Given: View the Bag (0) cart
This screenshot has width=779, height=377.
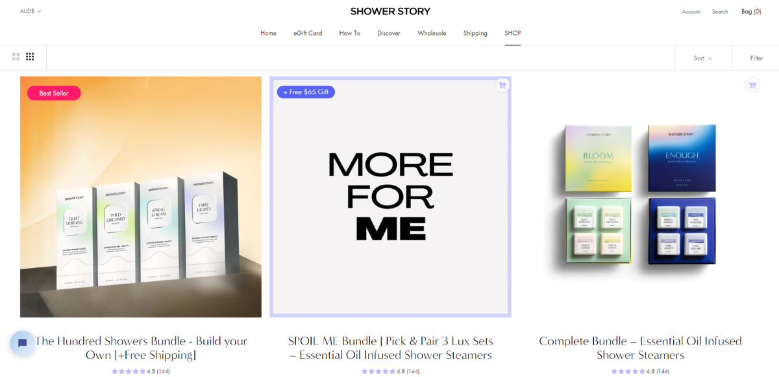Looking at the screenshot, I should [751, 12].
